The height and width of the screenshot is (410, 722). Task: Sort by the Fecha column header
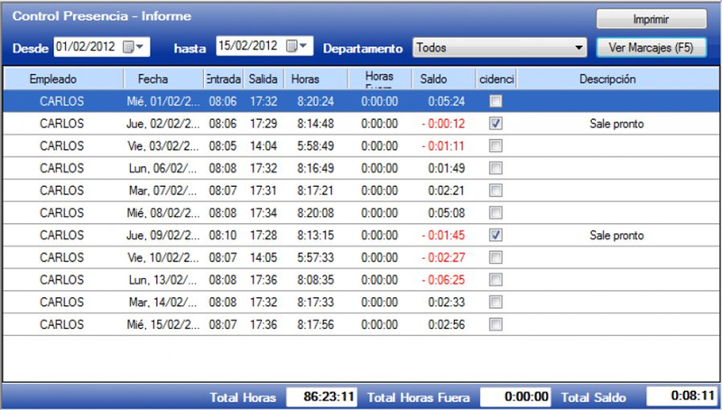click(164, 79)
